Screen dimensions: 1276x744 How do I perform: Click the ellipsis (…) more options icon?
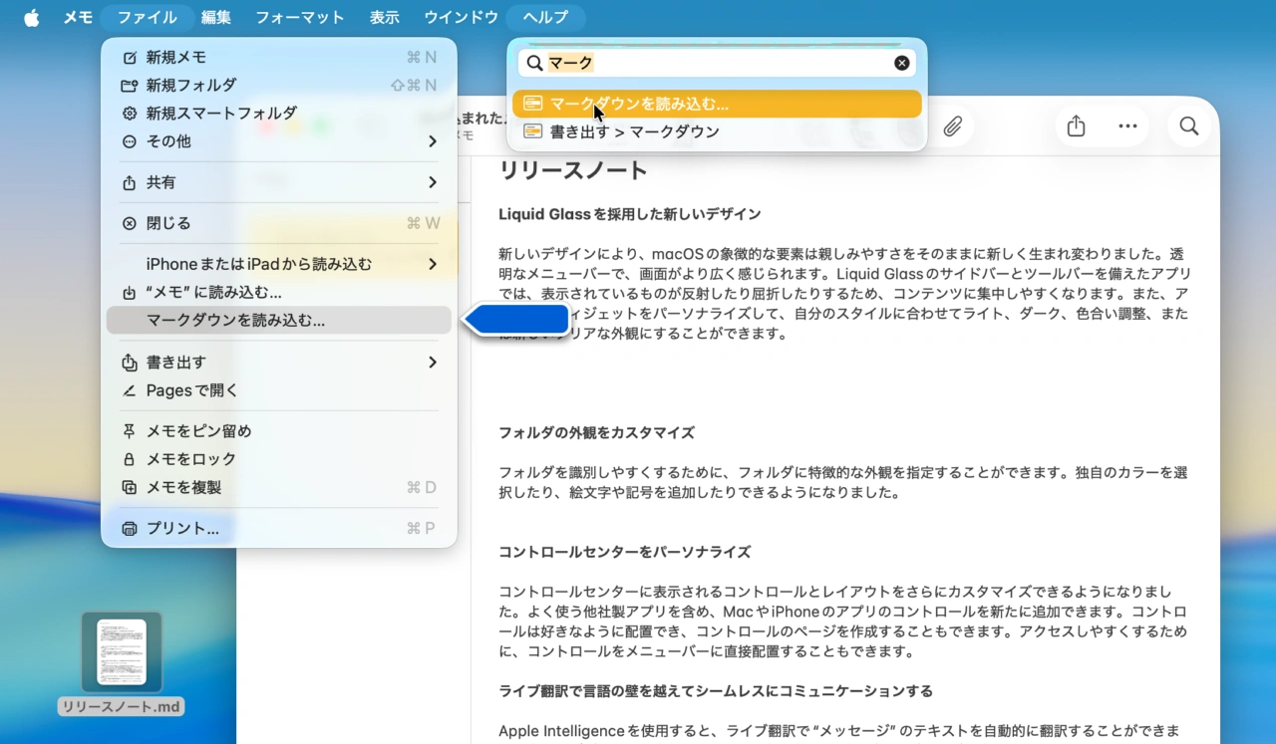(x=1127, y=125)
